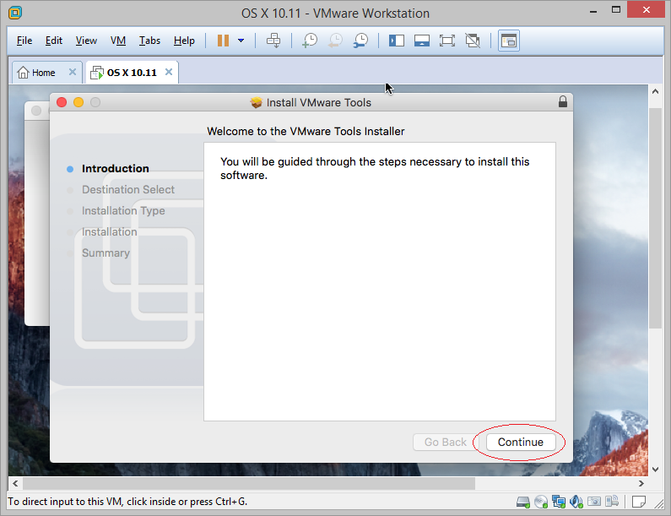Click the message log icon in the status bar
This screenshot has width=671, height=516.
pyautogui.click(x=638, y=502)
